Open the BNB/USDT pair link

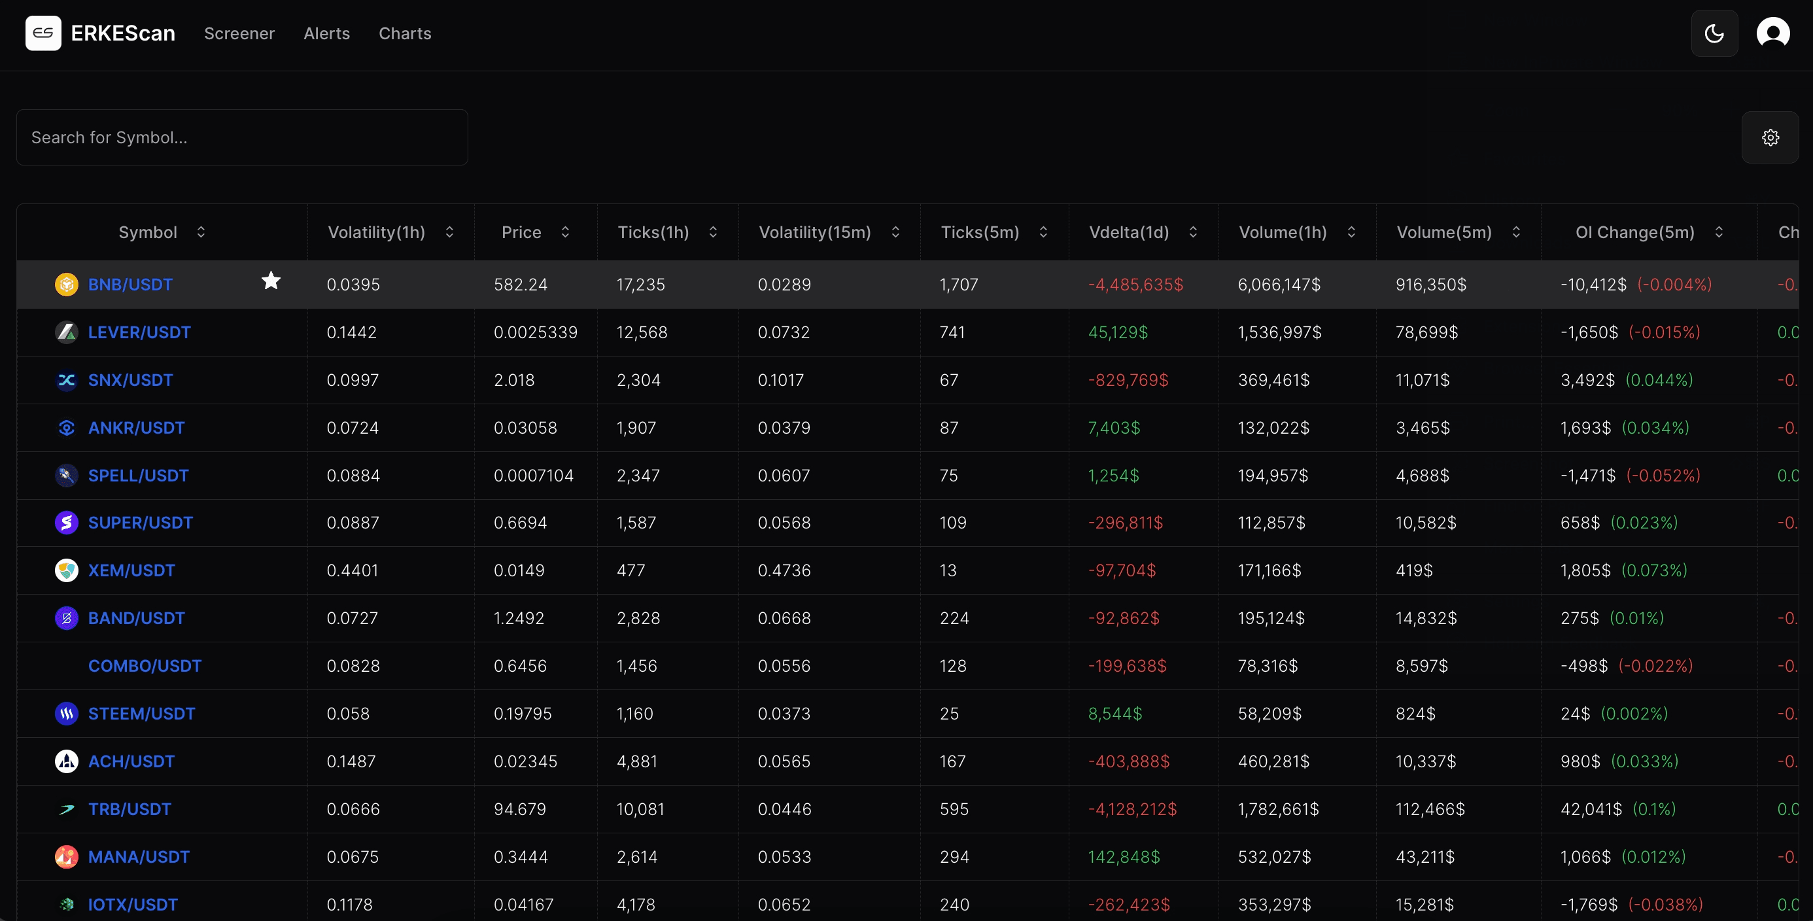click(130, 285)
